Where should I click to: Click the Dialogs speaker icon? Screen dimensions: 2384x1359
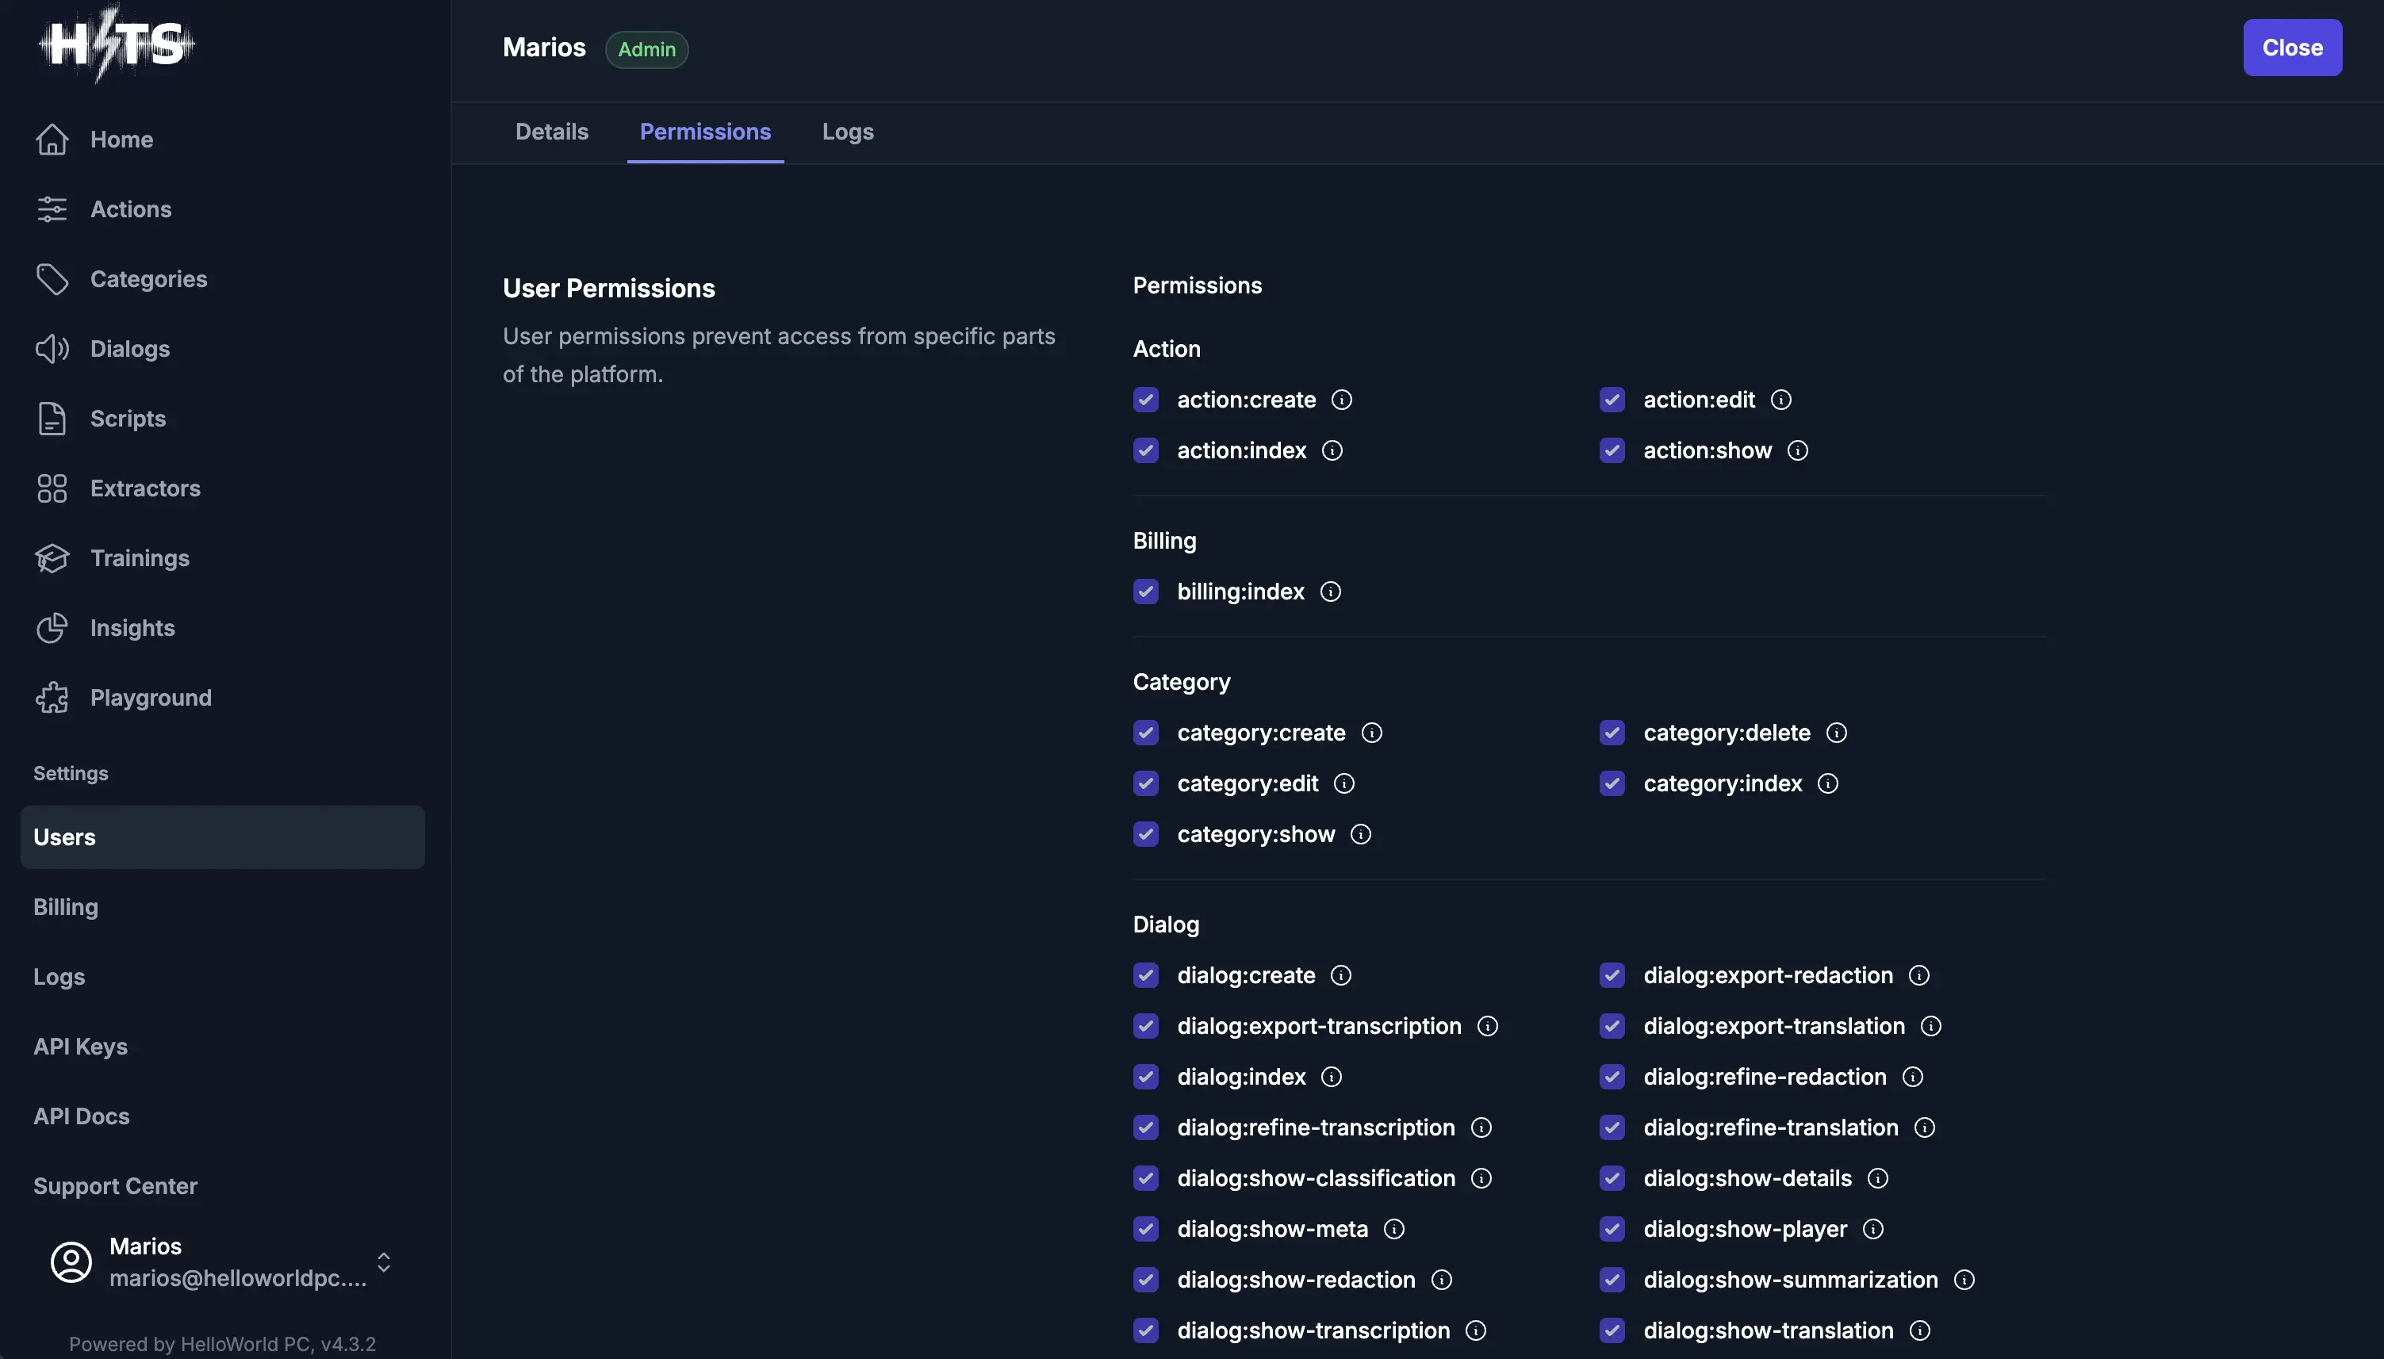[52, 349]
